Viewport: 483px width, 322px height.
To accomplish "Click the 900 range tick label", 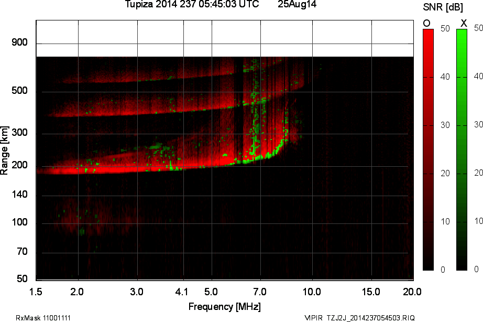I will tap(20, 42).
